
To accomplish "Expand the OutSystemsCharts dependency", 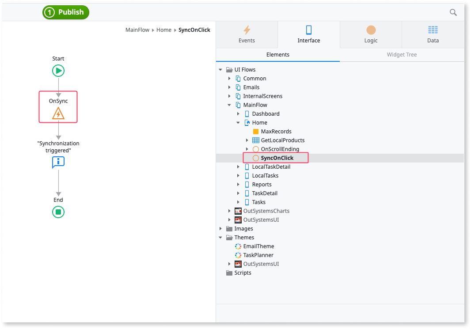I will pyautogui.click(x=229, y=211).
